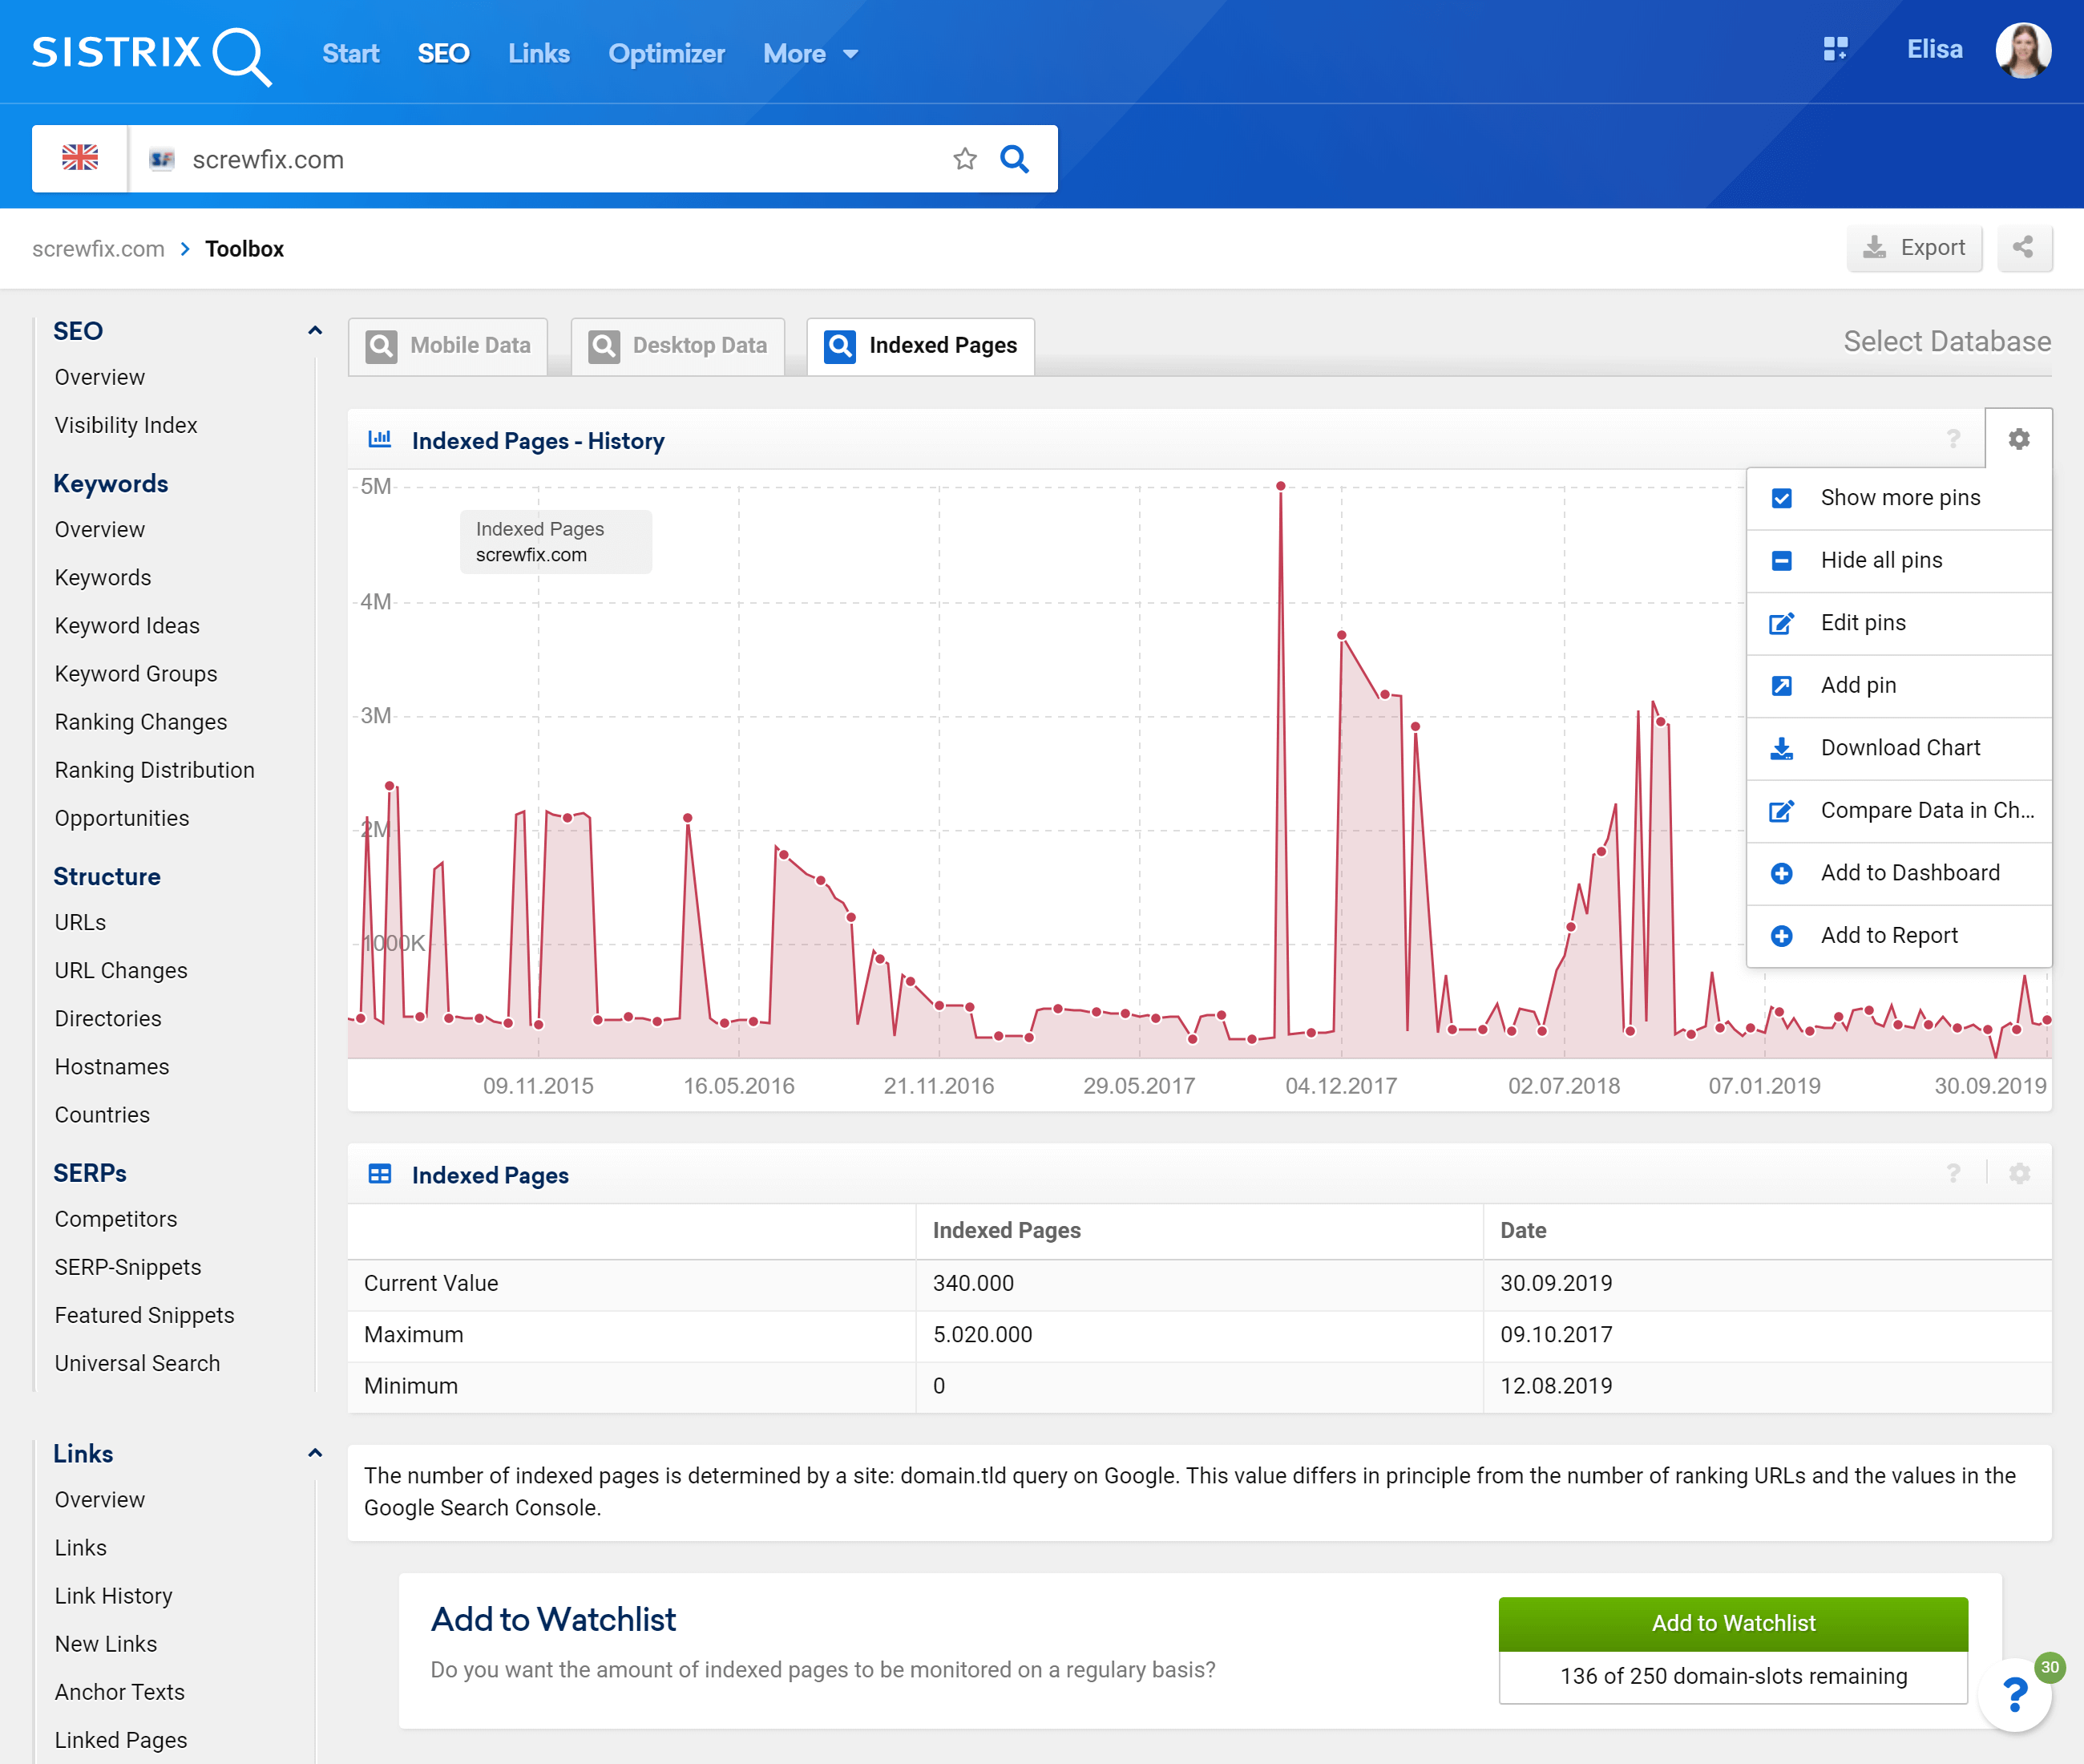The width and height of the screenshot is (2084, 1764).
Task: Click the share icon button
Action: [2023, 247]
